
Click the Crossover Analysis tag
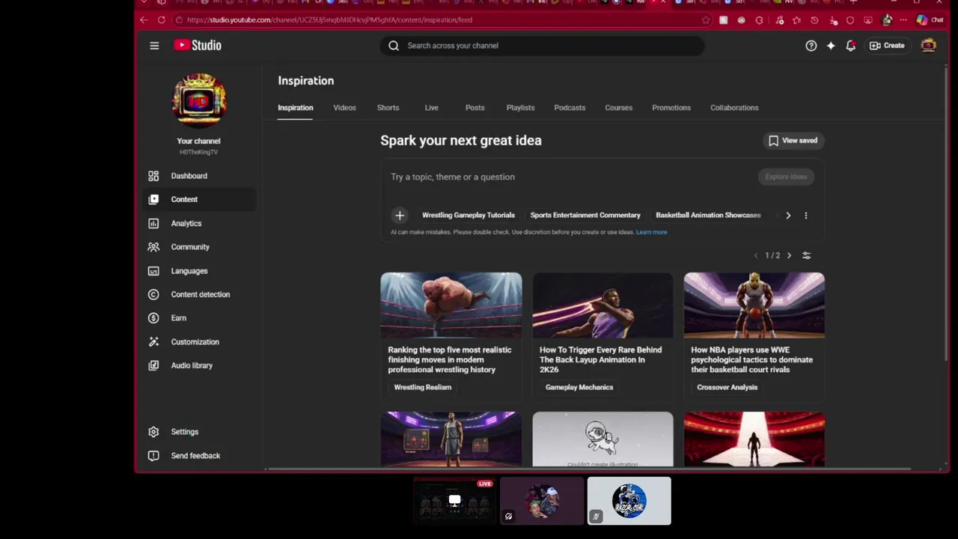[727, 388]
